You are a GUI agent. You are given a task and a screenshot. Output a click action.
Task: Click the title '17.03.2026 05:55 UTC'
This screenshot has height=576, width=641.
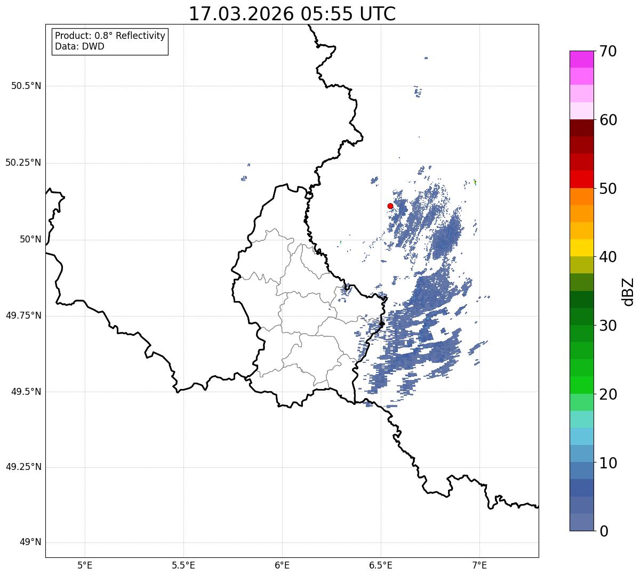point(292,14)
